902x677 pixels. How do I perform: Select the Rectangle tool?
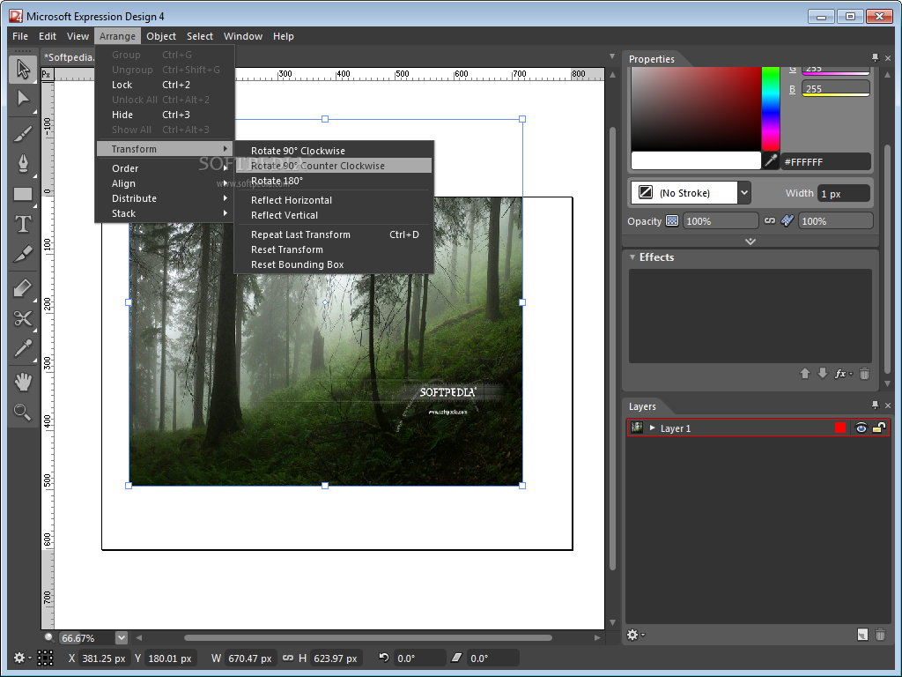(23, 194)
